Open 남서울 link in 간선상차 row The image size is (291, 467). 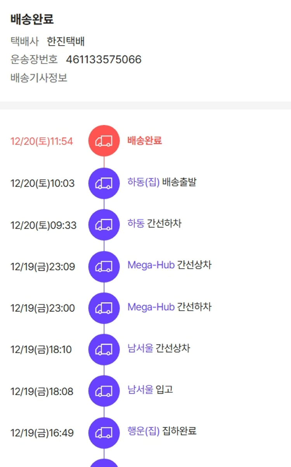pyautogui.click(x=140, y=348)
